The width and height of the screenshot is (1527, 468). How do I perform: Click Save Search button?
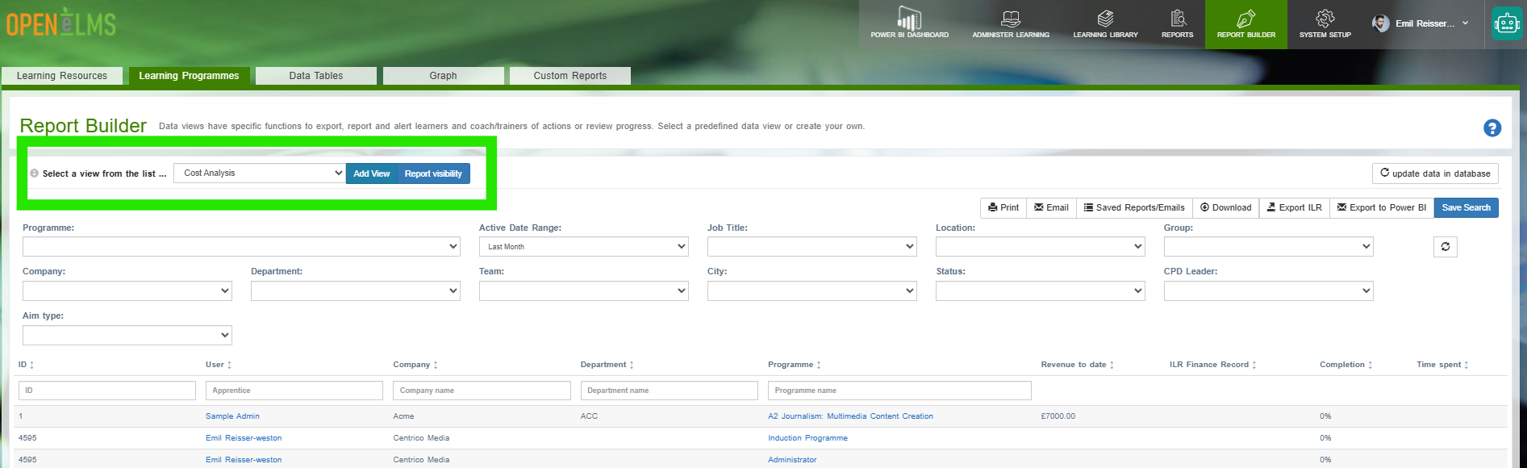1466,208
